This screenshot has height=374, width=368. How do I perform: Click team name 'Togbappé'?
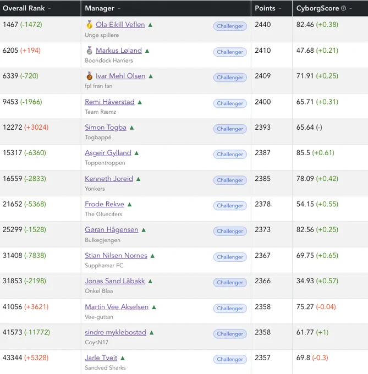tap(98, 137)
